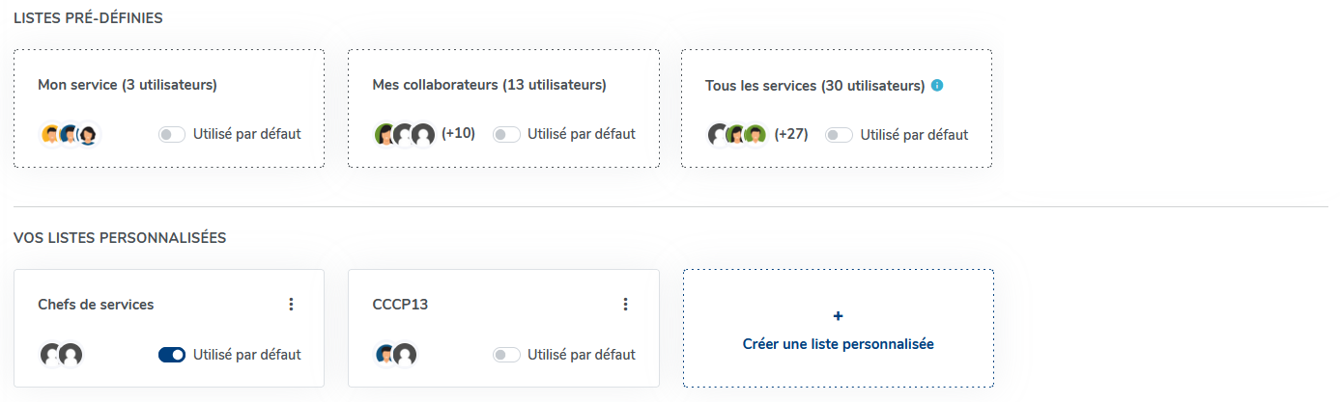Select the CCCP13 list title
Image resolution: width=1340 pixels, height=402 pixels.
(x=400, y=305)
